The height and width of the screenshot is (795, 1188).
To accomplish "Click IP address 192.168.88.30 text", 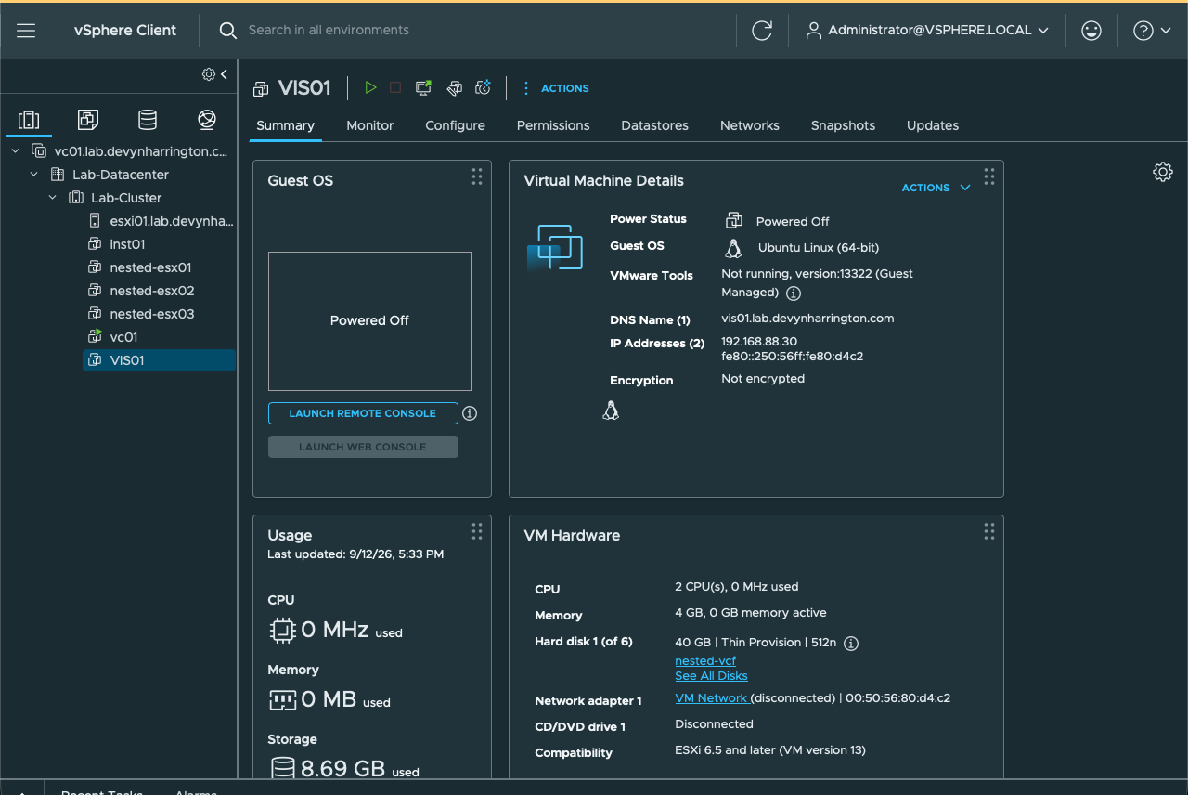I will point(759,342).
